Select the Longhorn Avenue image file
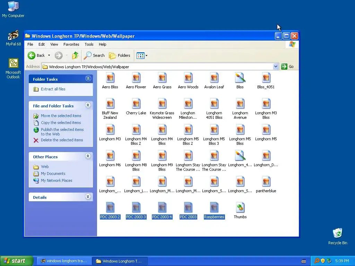Image resolution: width=355 pixels, height=266 pixels. coord(240,109)
